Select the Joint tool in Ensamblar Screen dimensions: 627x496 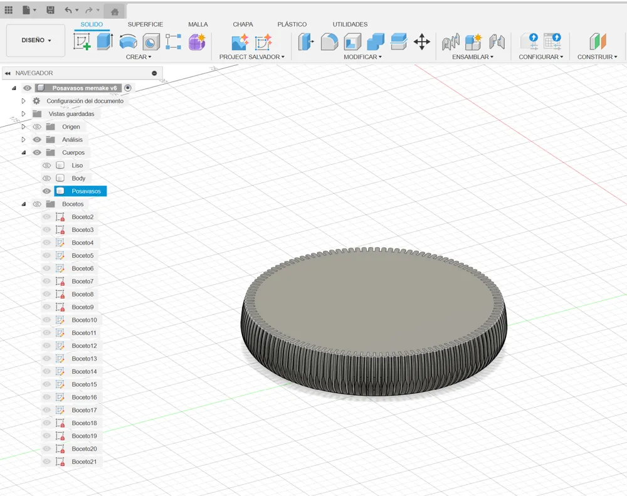451,41
